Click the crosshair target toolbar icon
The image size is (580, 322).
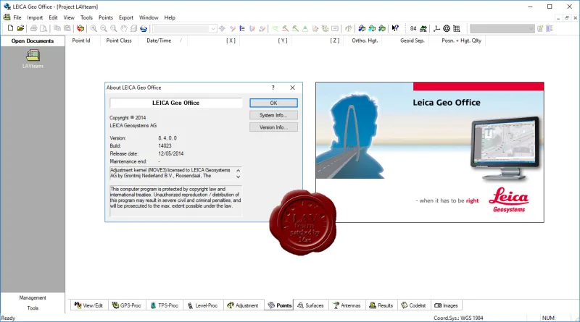[x=222, y=28]
